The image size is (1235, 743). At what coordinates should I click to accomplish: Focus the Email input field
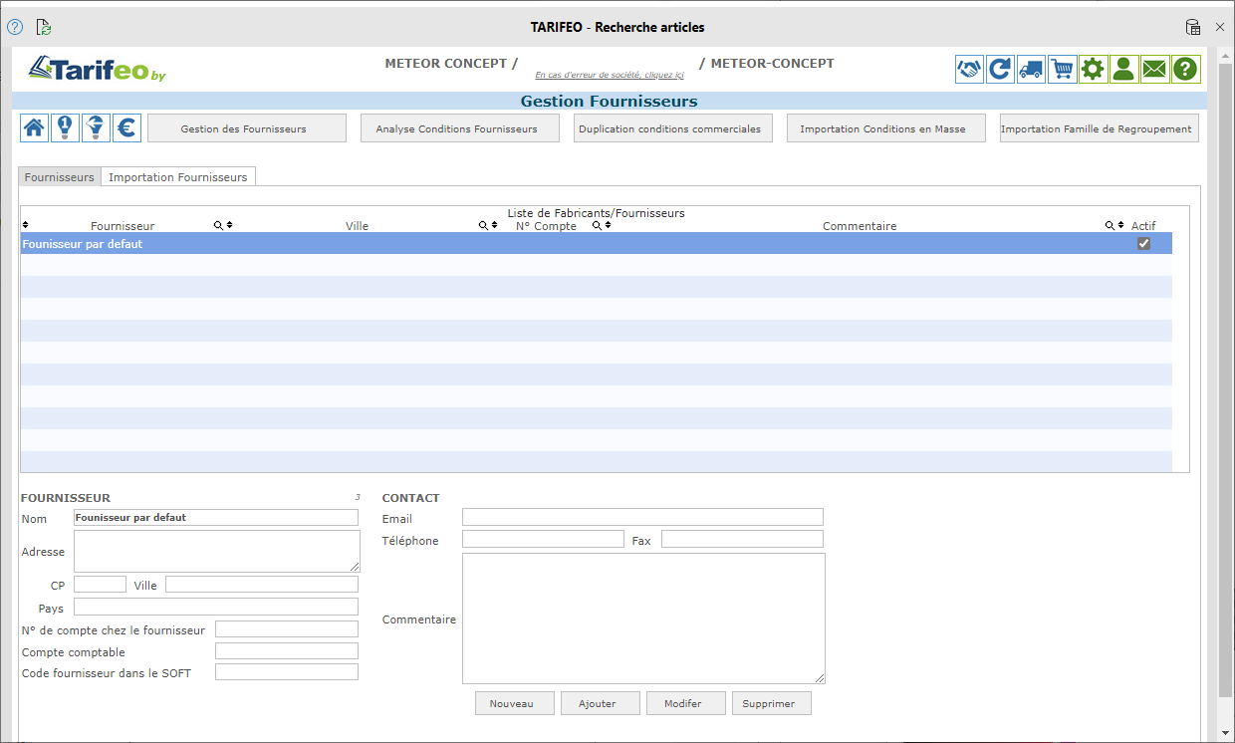tap(642, 517)
